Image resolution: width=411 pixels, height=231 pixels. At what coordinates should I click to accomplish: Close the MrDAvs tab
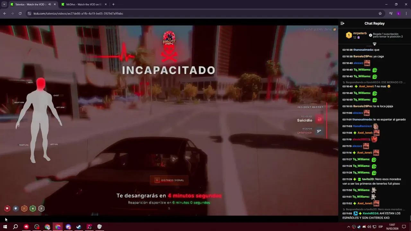coord(106,4)
